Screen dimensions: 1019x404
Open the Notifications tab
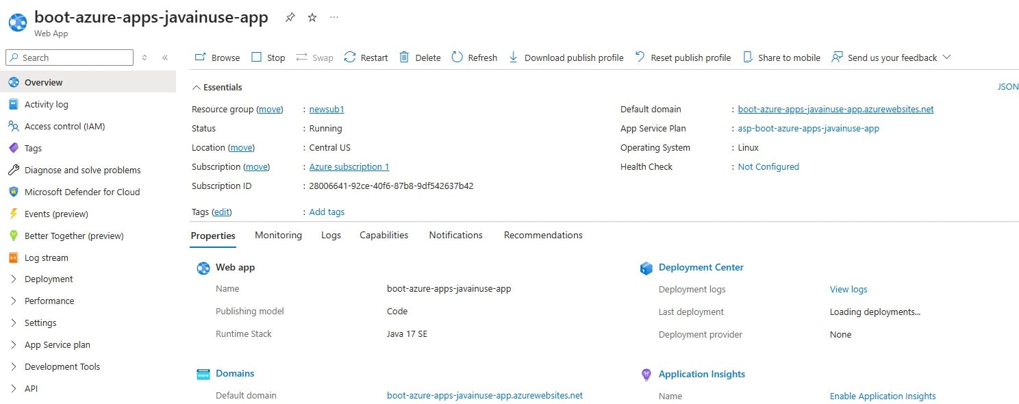tap(456, 235)
